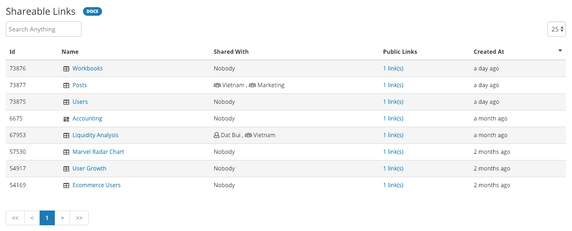Go to the next page arrow
This screenshot has width=572, height=231.
point(62,218)
